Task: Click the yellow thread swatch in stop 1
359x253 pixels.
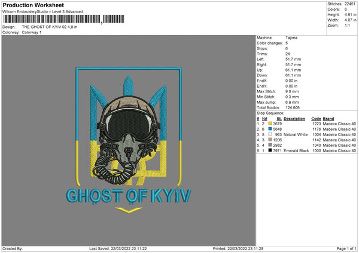Action: tap(270, 124)
